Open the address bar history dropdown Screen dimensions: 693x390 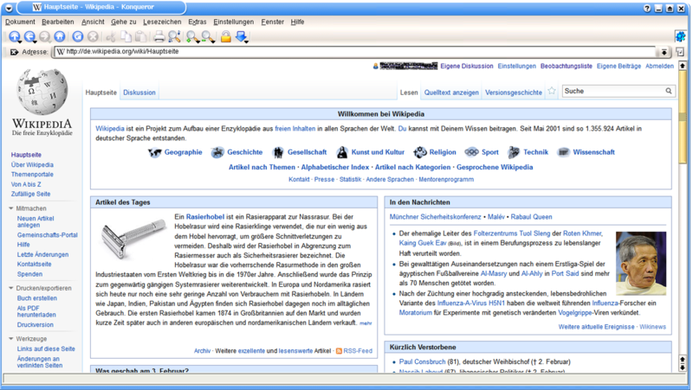(664, 52)
